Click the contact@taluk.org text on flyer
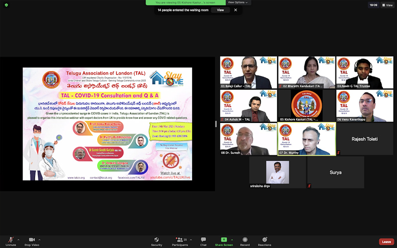This screenshot has height=248, width=397. click(101, 178)
